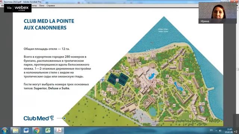
Task: Click the ocean label on the map
Action: pyautogui.click(x=163, y=30)
